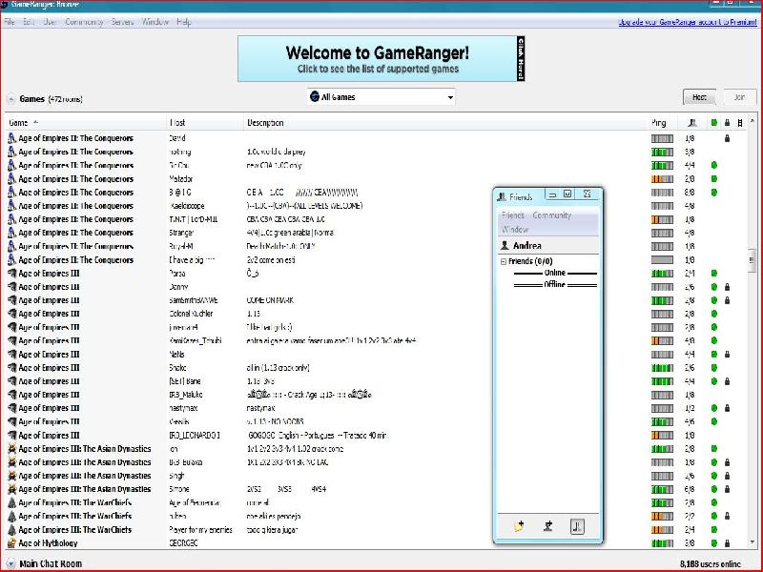
Task: Click the ping bar in Snake's row
Action: pyautogui.click(x=662, y=368)
